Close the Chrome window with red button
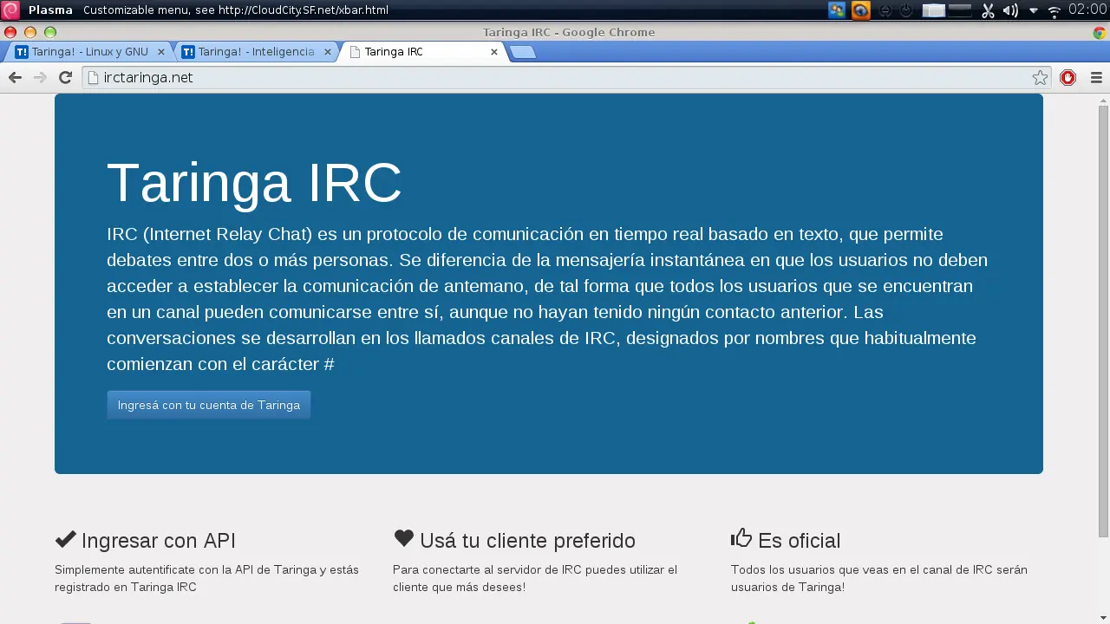Screen dimensions: 1110x624 (10, 32)
